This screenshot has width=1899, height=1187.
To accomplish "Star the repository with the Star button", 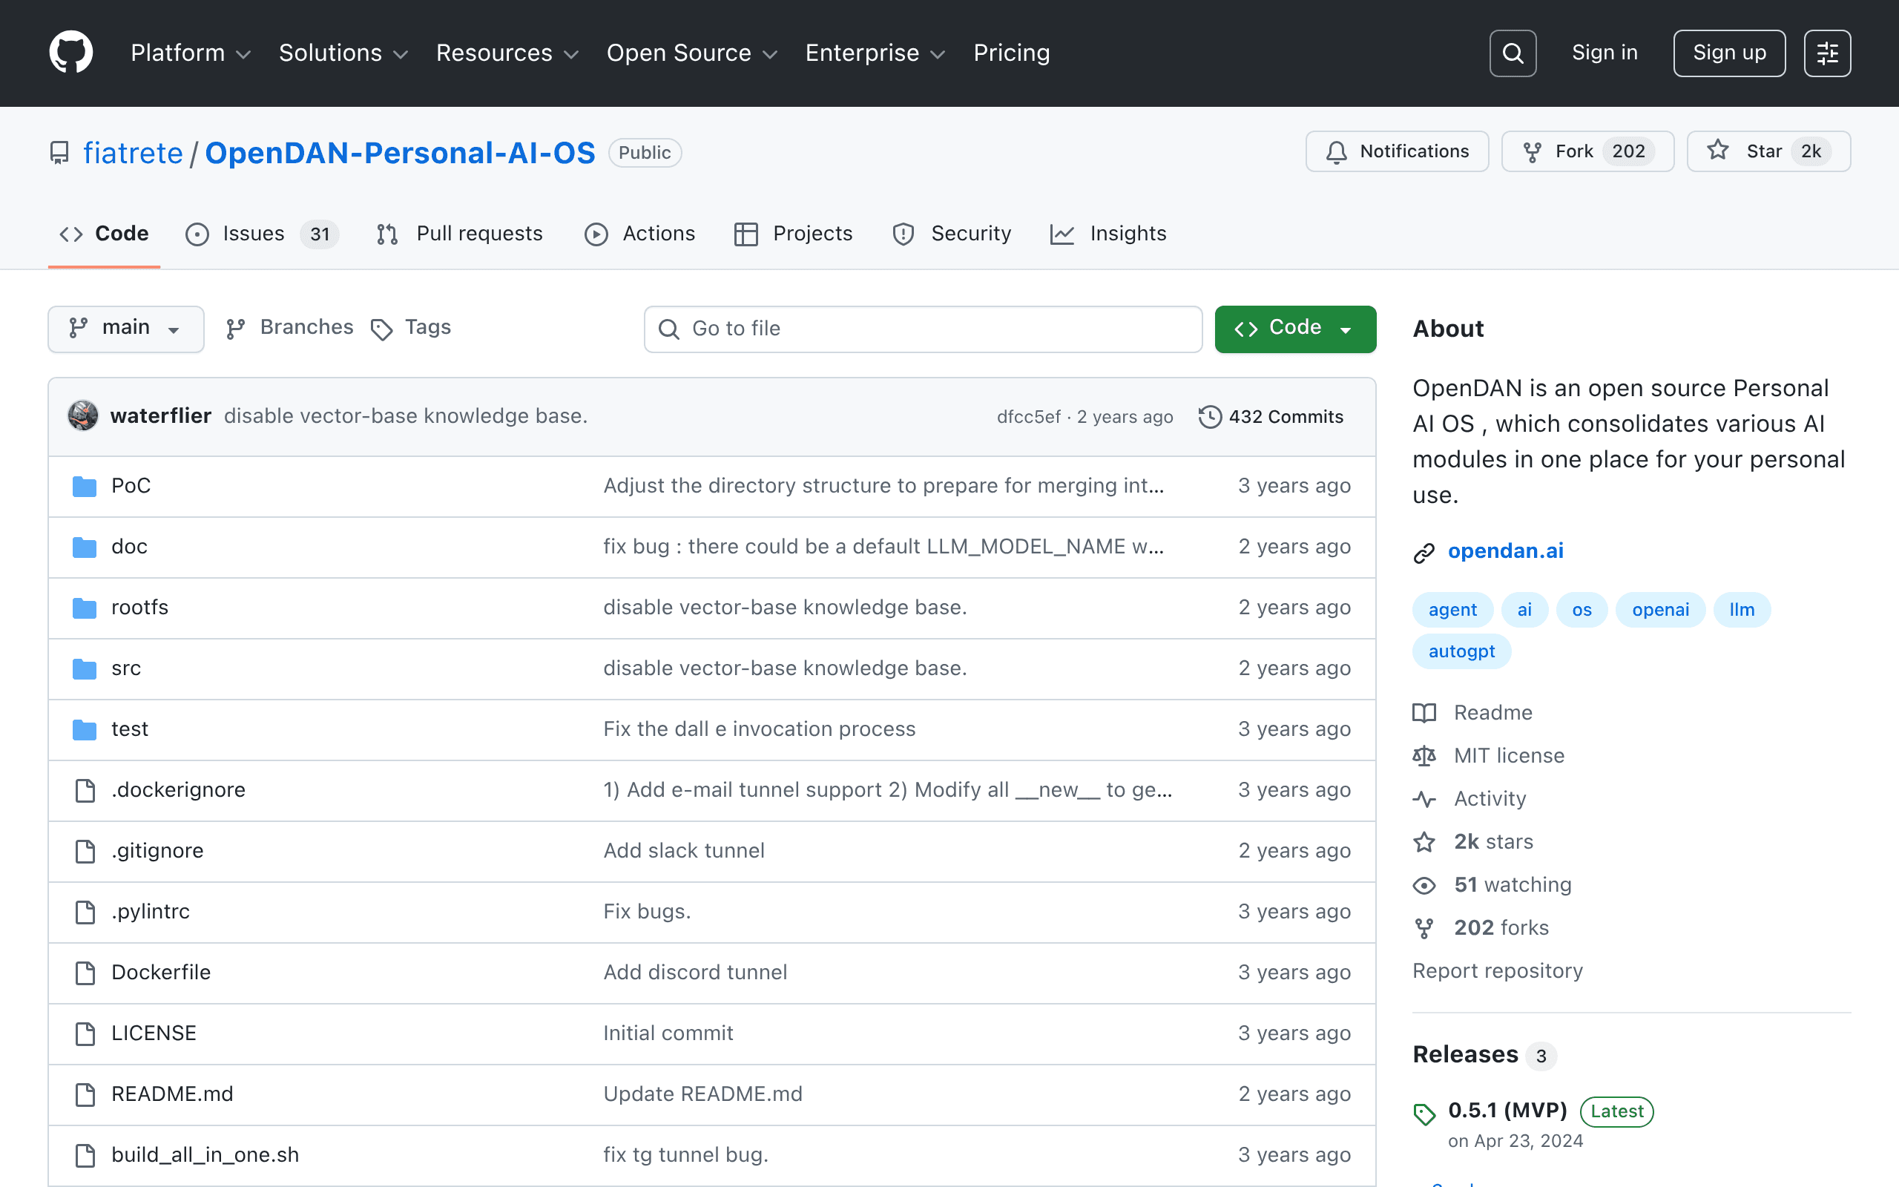I will point(1768,151).
